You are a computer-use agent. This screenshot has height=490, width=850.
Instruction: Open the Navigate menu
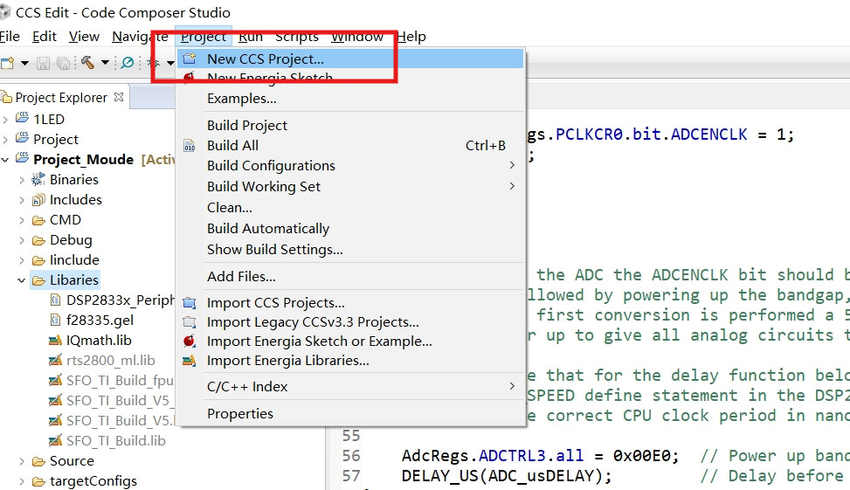pyautogui.click(x=140, y=37)
